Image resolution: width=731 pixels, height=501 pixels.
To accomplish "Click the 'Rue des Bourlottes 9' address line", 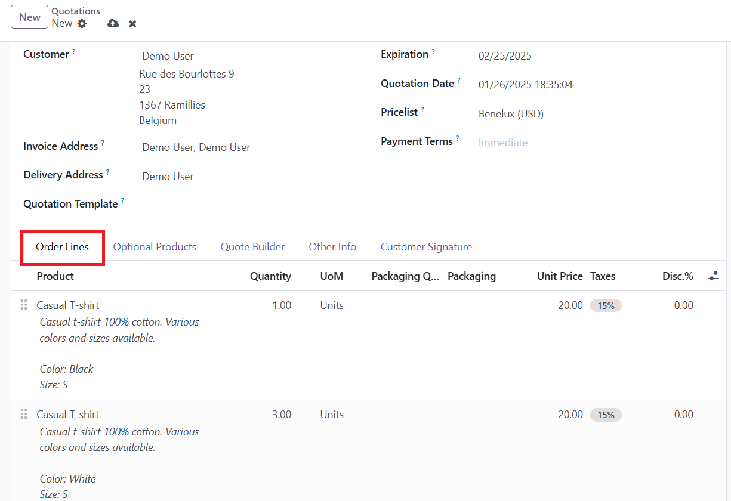I will click(x=187, y=74).
